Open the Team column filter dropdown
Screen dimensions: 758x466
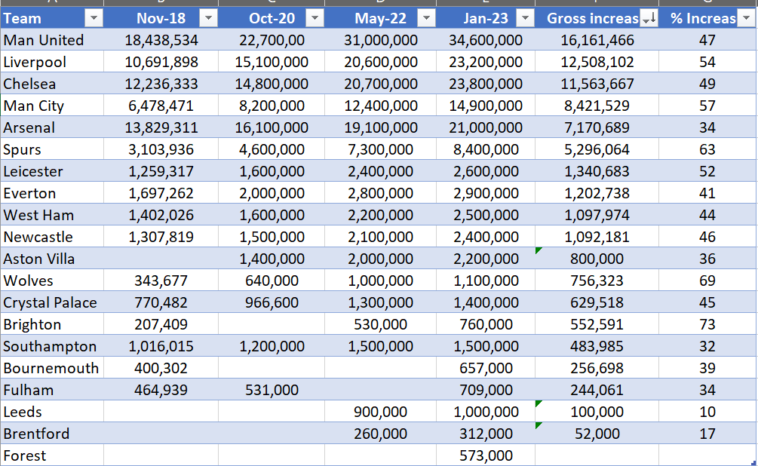click(94, 18)
